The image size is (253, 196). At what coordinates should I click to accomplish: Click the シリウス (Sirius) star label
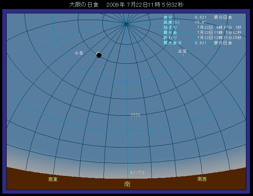pos(135,115)
